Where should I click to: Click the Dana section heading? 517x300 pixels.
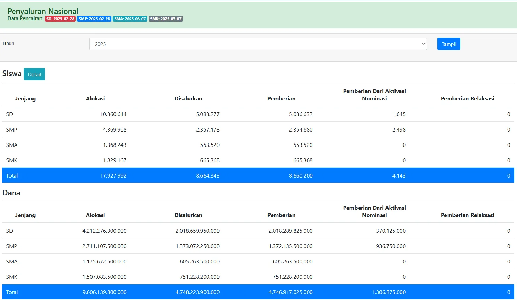click(11, 193)
